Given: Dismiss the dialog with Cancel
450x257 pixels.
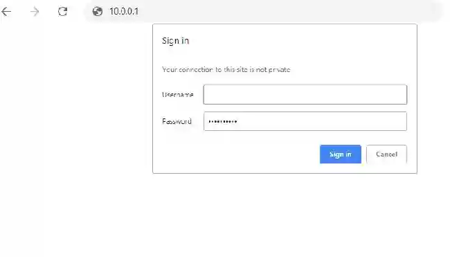Looking at the screenshot, I should [x=386, y=154].
